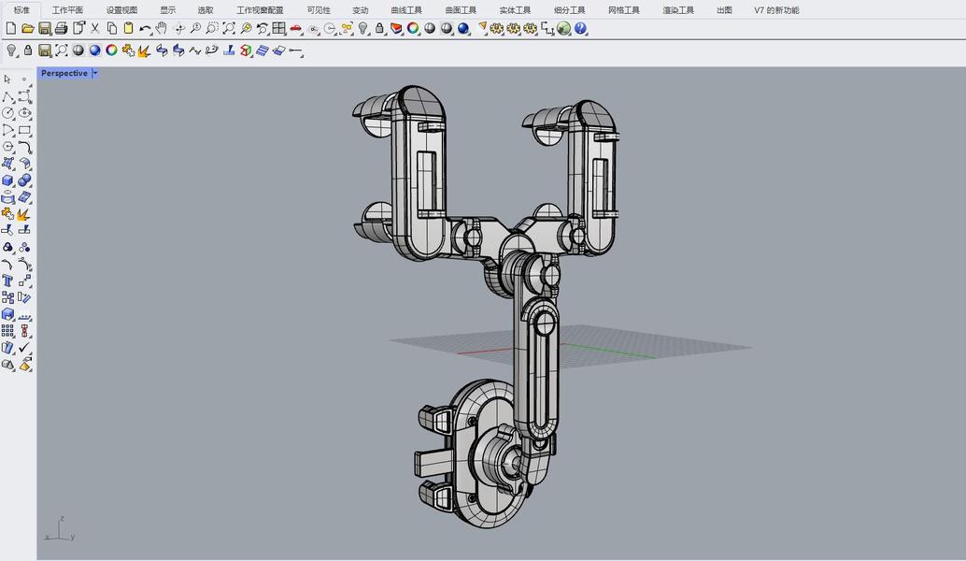Click the second-row padlock icon
This screenshot has width=966, height=561.
[28, 50]
